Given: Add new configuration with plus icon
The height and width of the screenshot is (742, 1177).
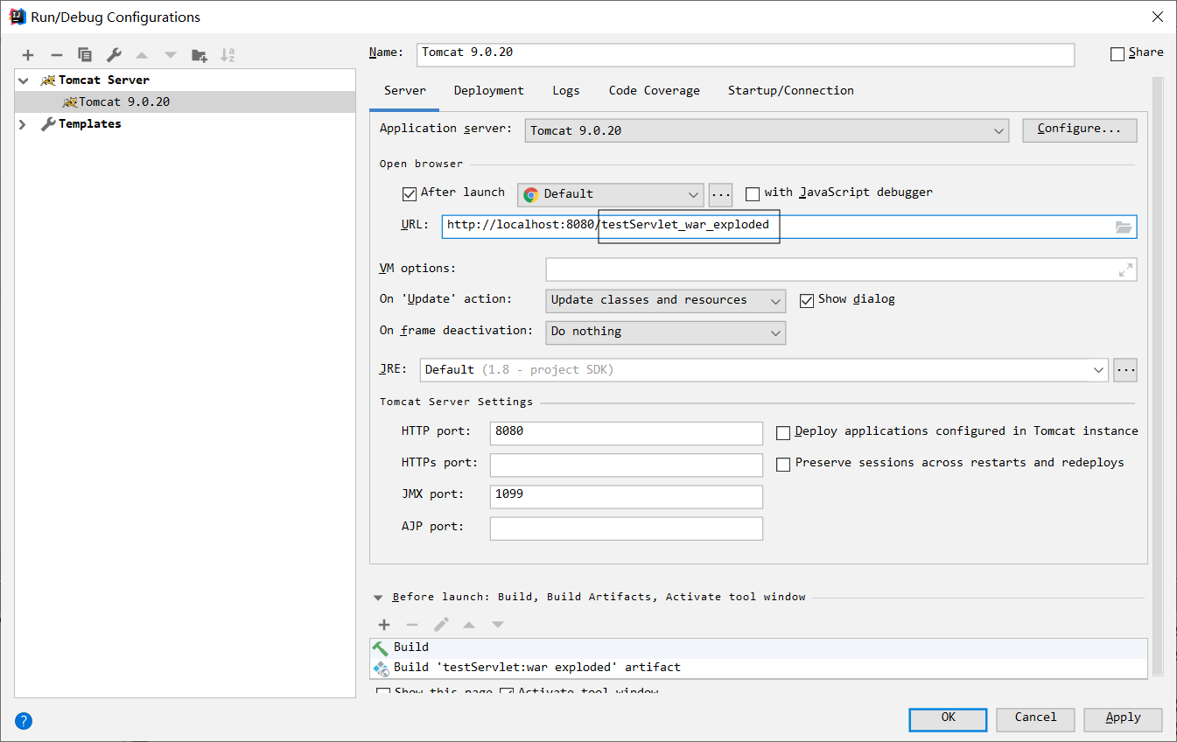Looking at the screenshot, I should [x=28, y=55].
